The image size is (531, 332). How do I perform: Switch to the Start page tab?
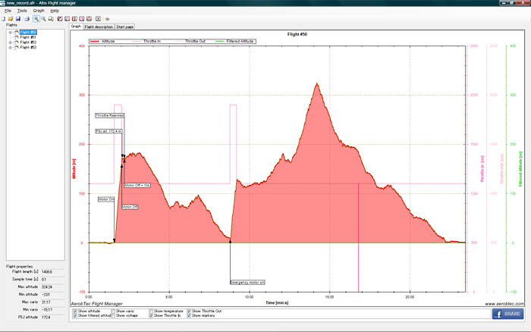pyautogui.click(x=124, y=27)
